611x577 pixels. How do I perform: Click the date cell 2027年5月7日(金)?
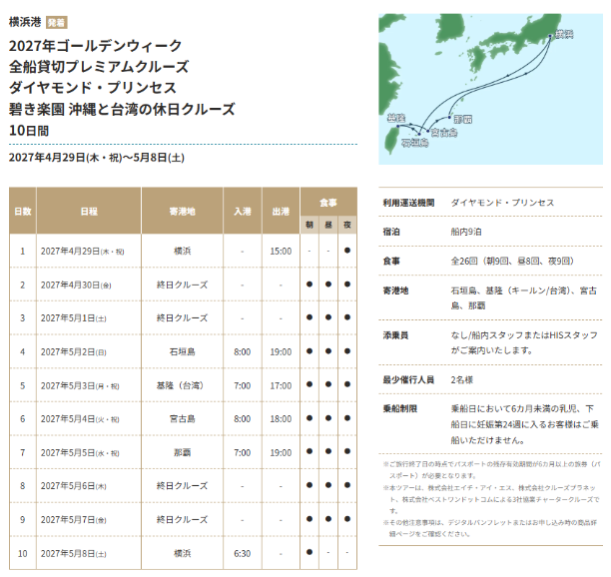(73, 520)
